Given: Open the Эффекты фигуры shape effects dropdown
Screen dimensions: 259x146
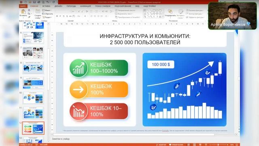Looking at the screenshot, I should (195, 17).
